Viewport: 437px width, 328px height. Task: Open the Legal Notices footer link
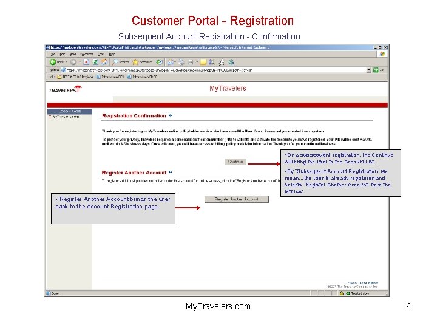369,283
